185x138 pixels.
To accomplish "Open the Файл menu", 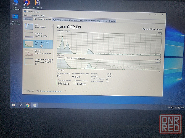I will (25, 15).
